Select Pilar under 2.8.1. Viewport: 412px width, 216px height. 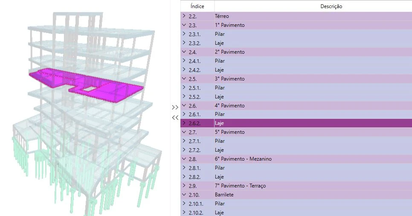tap(220, 168)
